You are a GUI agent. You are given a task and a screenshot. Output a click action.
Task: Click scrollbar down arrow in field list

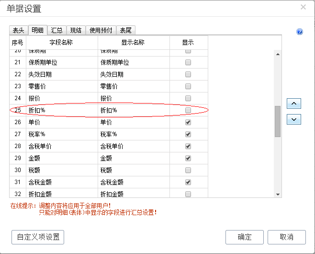pyautogui.click(x=277, y=194)
